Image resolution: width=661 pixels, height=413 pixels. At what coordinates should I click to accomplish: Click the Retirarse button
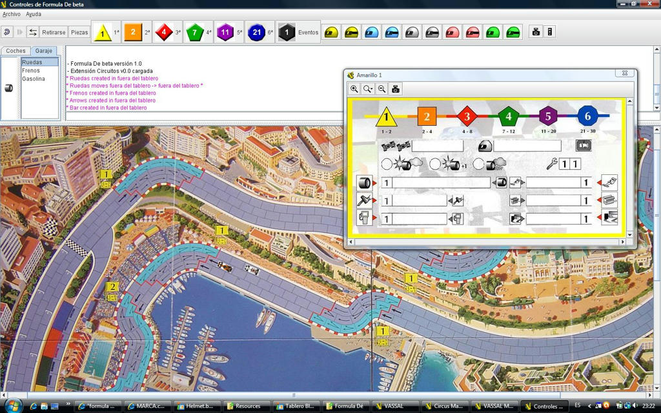(54, 32)
